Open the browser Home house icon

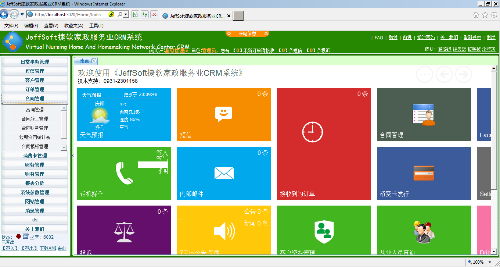click(x=476, y=15)
